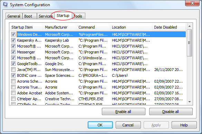Image resolution: width=202 pixels, height=134 pixels.
Task: Select the Kaspersky Lab manufacturer cell
Action: coord(57,40)
